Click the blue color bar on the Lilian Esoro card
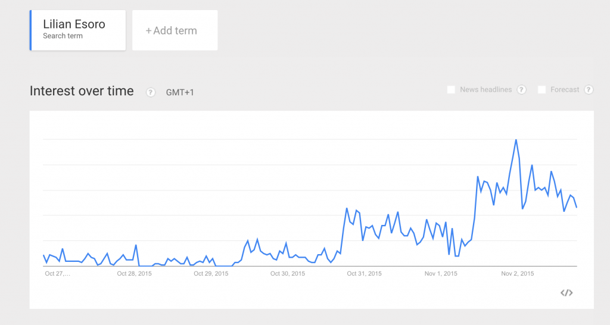 [30, 30]
